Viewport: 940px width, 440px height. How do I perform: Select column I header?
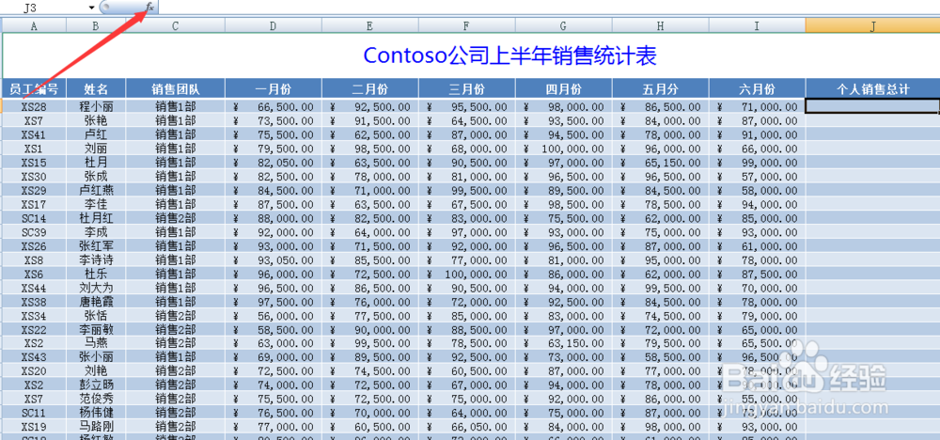757,25
